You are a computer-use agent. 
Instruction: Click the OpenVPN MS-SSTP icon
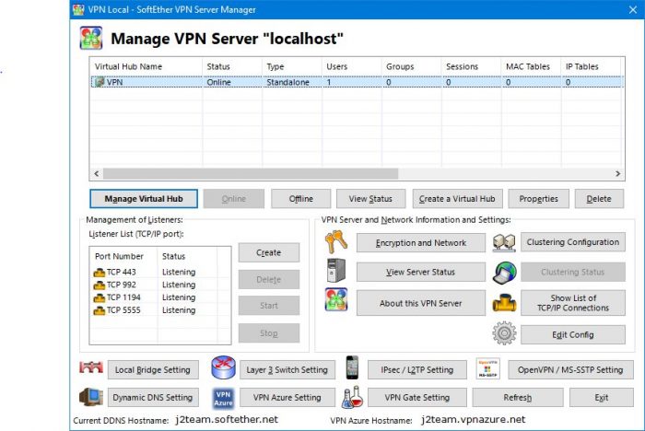487,368
